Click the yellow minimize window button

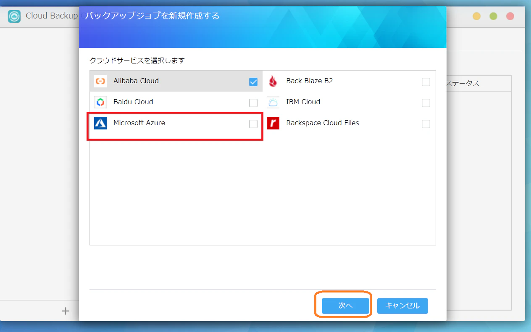[477, 16]
